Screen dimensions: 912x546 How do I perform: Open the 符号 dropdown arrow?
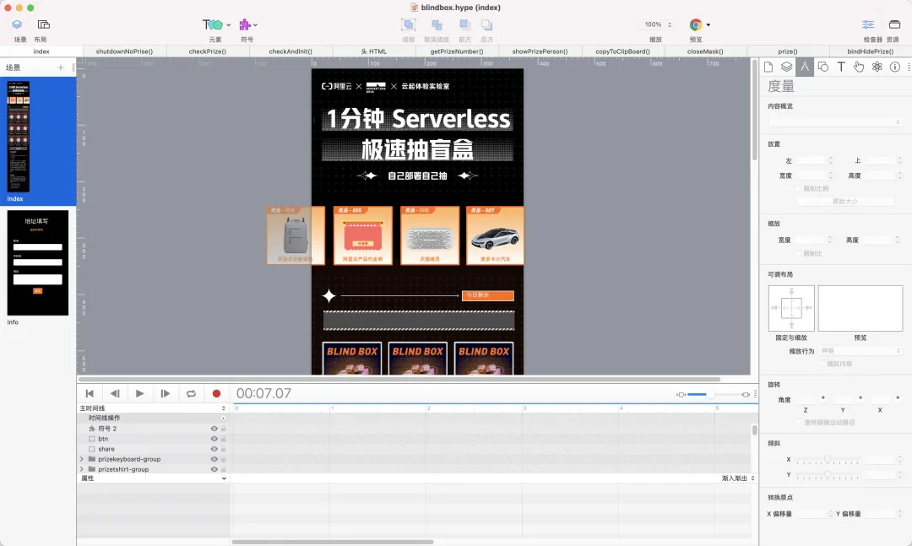(x=255, y=25)
